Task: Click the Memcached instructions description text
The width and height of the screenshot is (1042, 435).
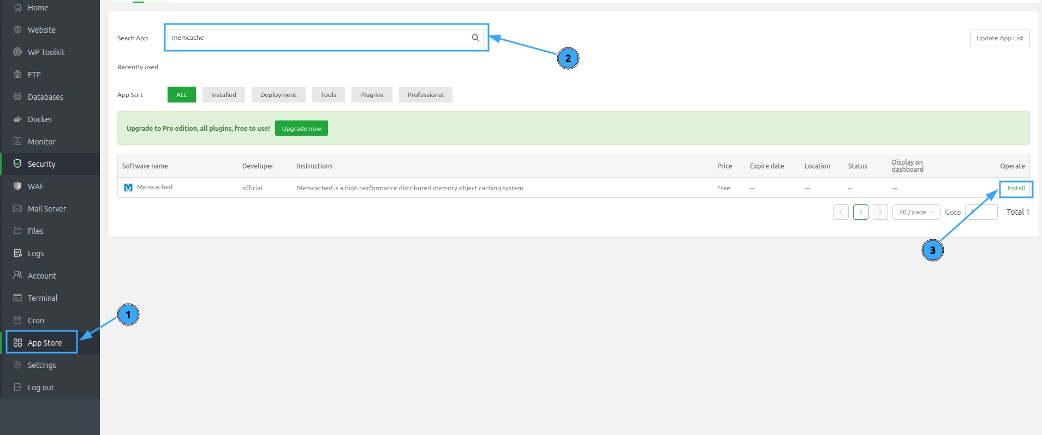Action: tap(410, 188)
